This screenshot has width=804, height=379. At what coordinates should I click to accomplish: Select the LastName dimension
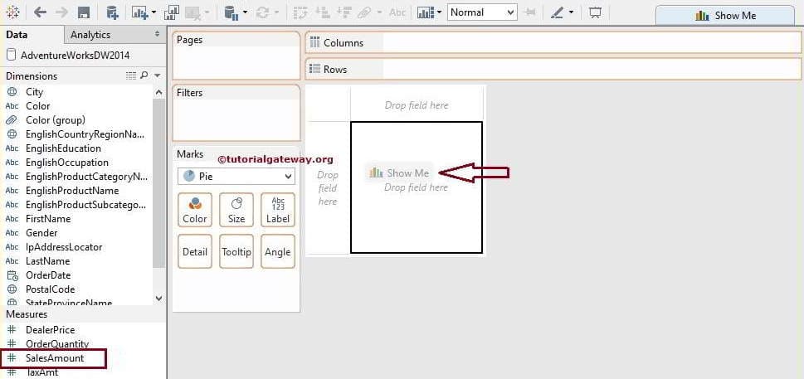[x=47, y=261]
